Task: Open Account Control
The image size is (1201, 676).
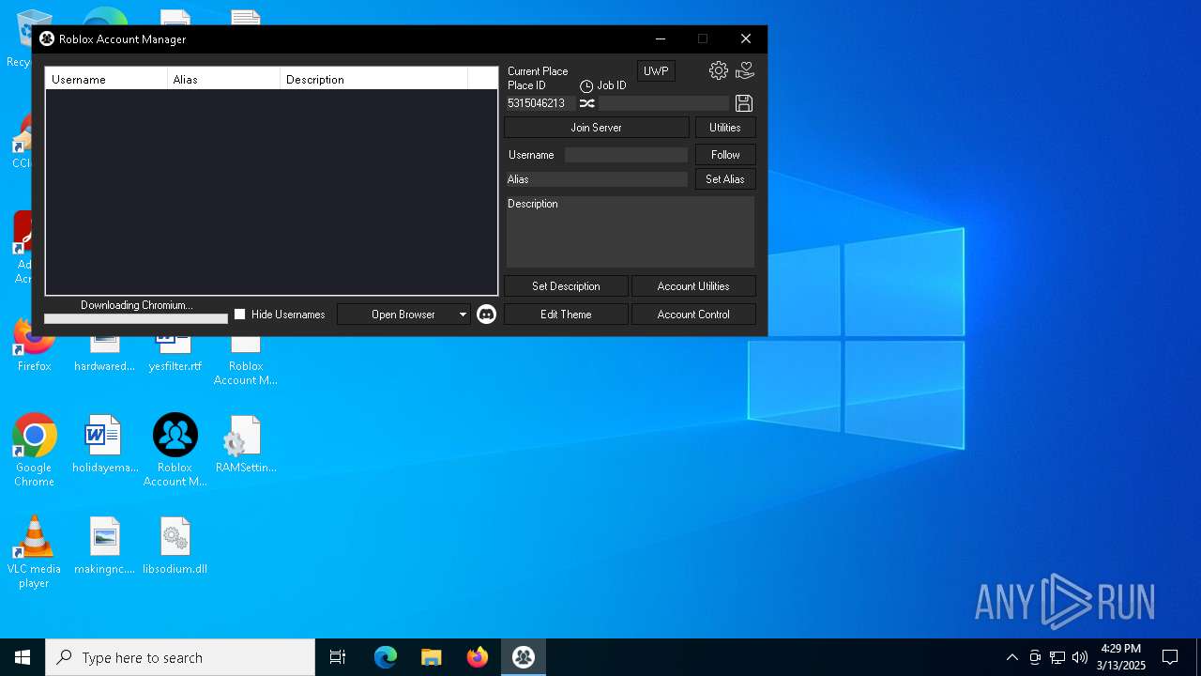Action: coord(693,315)
